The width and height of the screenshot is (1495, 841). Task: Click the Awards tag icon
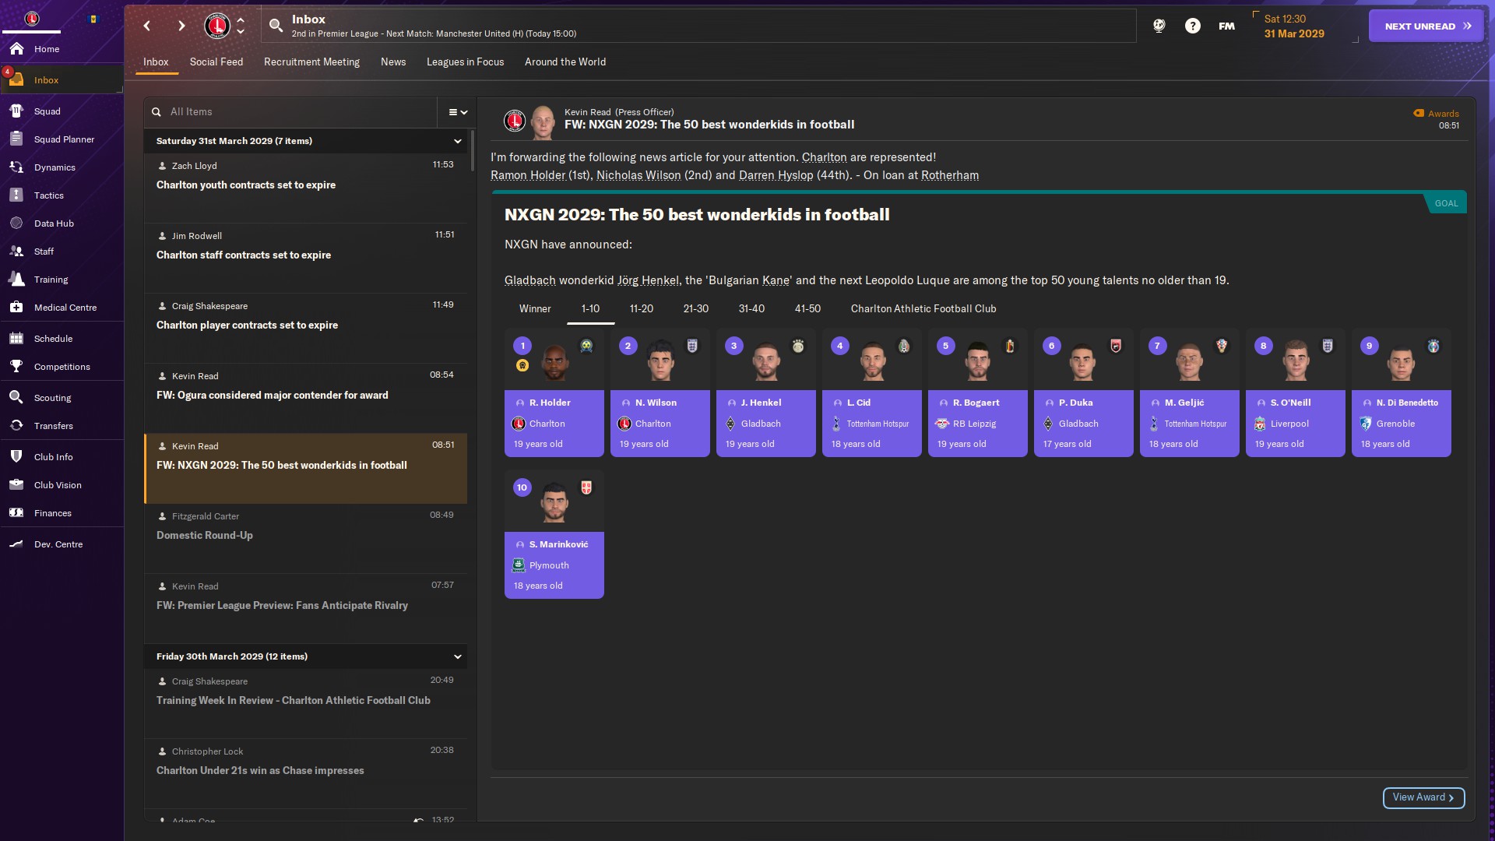1419,114
